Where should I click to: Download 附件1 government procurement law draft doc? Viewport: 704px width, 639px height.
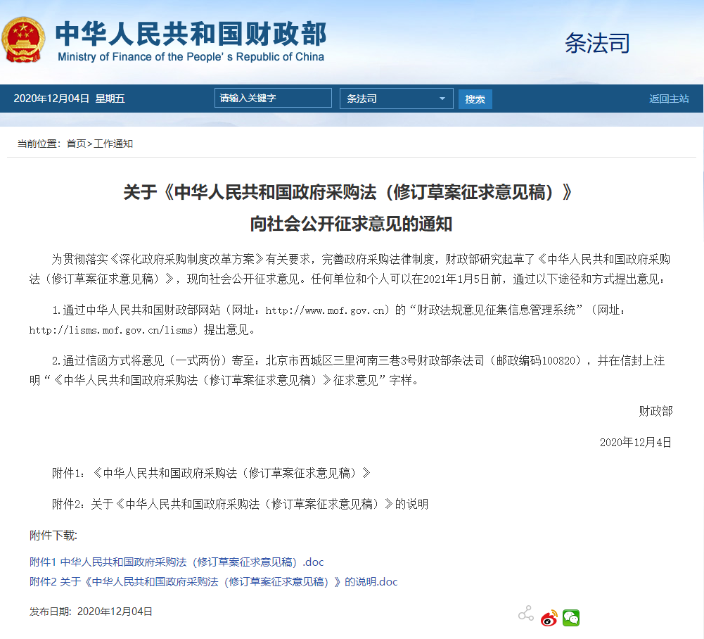click(x=175, y=562)
